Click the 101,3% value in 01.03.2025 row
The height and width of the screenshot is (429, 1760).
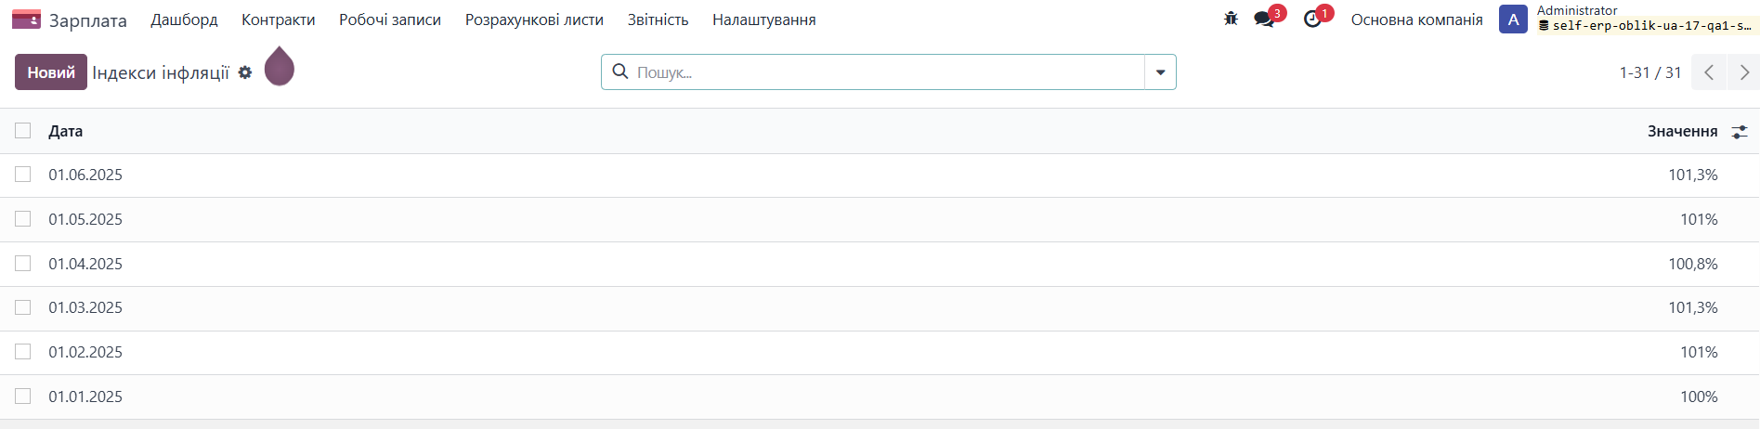click(1693, 307)
